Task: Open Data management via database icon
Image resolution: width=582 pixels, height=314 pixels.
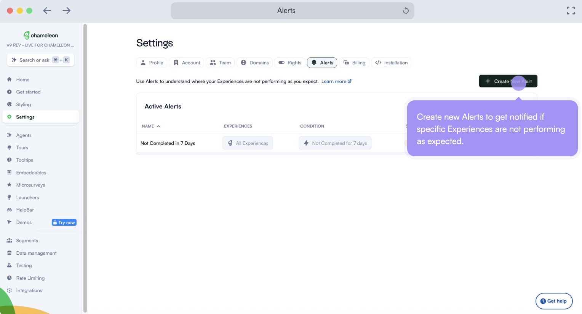Action: coord(9,253)
